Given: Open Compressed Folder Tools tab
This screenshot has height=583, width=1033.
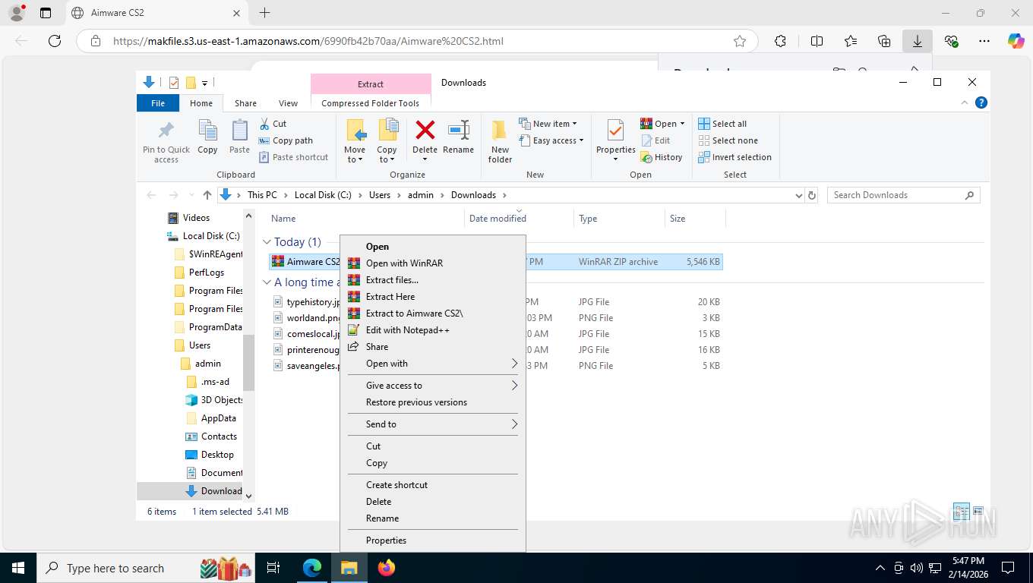Looking at the screenshot, I should pos(371,103).
